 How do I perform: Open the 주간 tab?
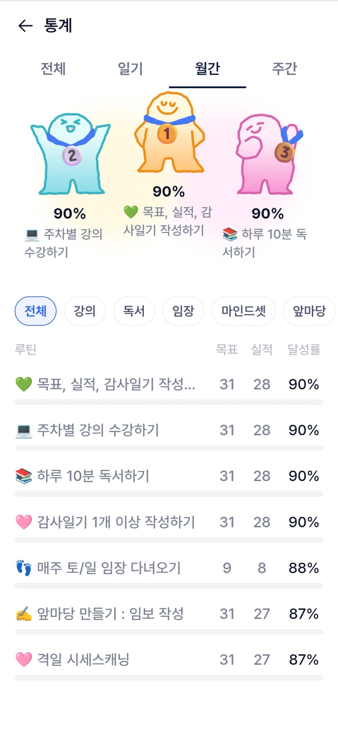[284, 68]
